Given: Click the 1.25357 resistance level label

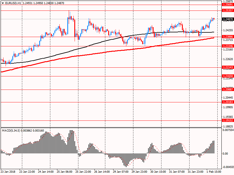Looking at the screenshot, I should tap(228, 10).
